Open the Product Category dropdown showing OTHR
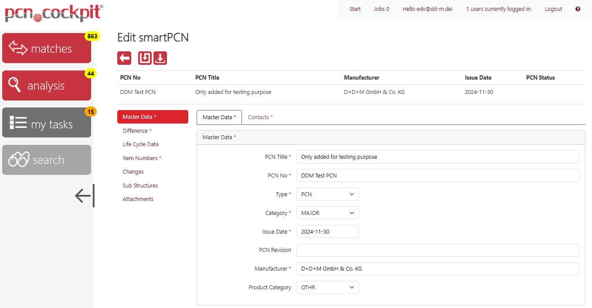592x308 pixels. 327,288
